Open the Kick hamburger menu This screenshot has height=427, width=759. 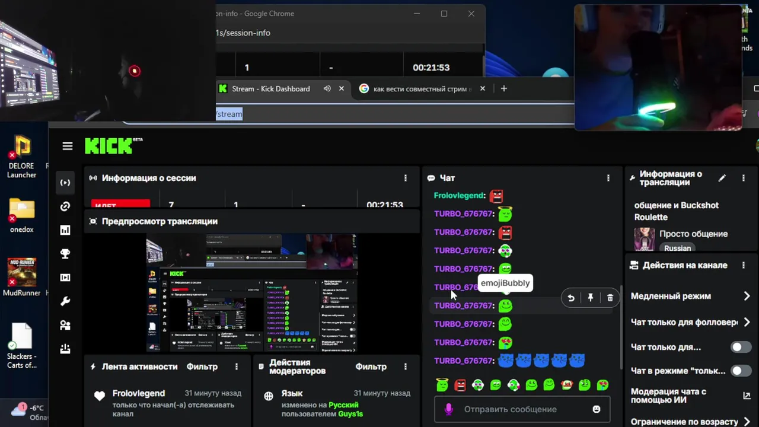pos(67,146)
